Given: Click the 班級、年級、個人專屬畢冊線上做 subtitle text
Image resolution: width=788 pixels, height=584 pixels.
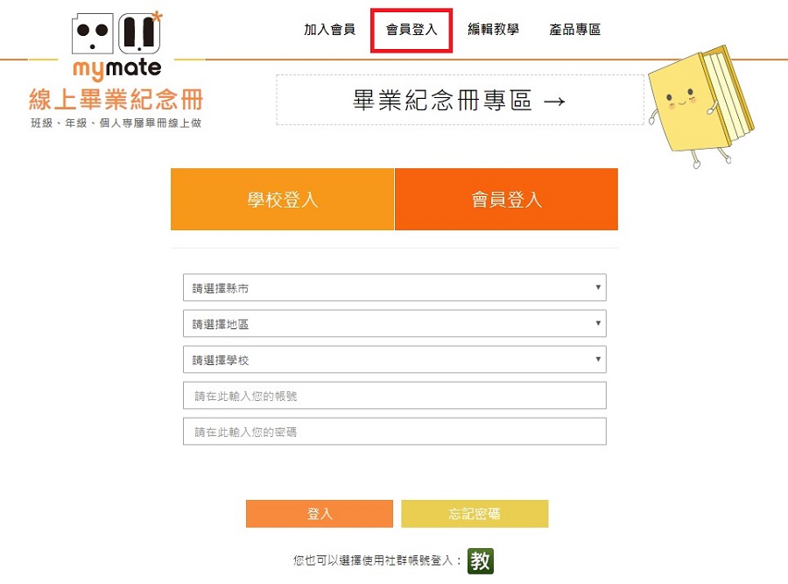Looking at the screenshot, I should (116, 123).
